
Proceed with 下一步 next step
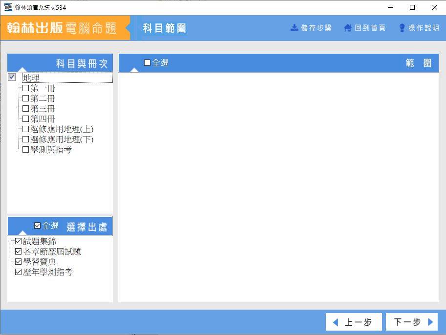pos(412,322)
